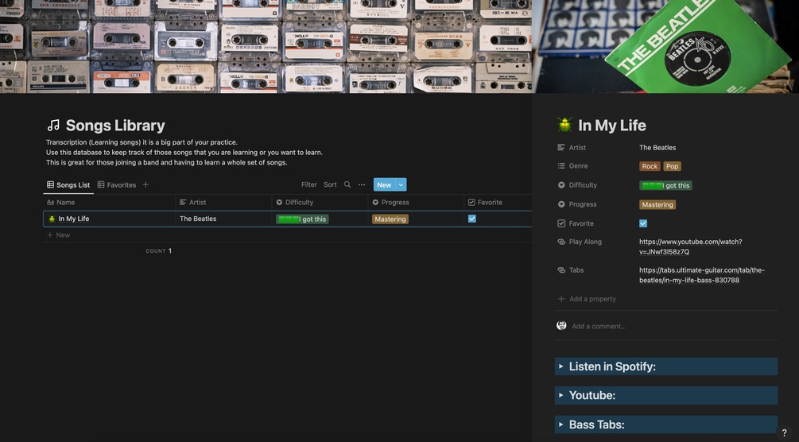Click the Genre property list icon

561,165
